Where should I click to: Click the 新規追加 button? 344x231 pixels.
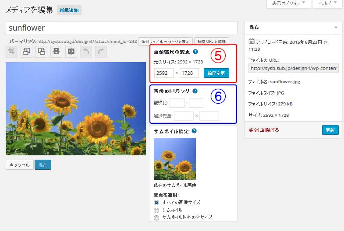click(69, 10)
